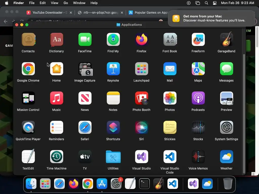Select the Firefox icon in Applications window
Viewport: 259px width, 194px height.
point(141,40)
